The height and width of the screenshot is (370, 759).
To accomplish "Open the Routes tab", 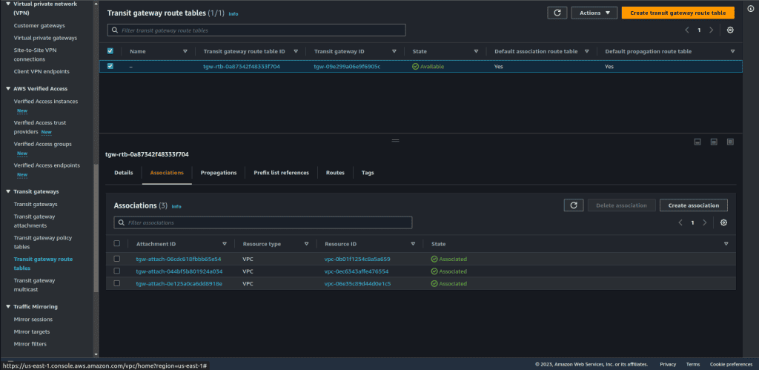I will (x=335, y=173).
